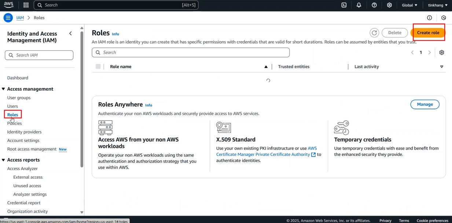Viewport: 452px width, 223px height.
Task: Open User groups in the sidebar
Action: point(19,98)
